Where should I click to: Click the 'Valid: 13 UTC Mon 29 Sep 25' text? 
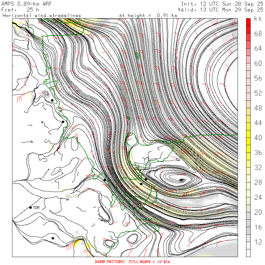(220, 10)
